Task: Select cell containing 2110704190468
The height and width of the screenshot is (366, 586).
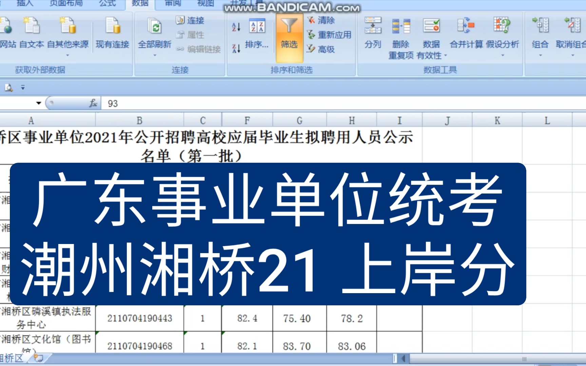Action: point(140,343)
